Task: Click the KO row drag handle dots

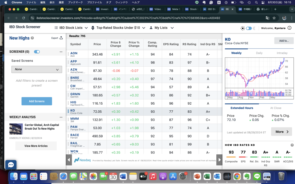Action: coord(68,111)
